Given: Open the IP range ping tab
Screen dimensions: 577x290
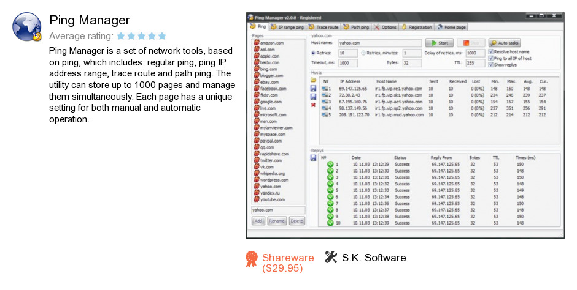Looking at the screenshot, I should [287, 27].
